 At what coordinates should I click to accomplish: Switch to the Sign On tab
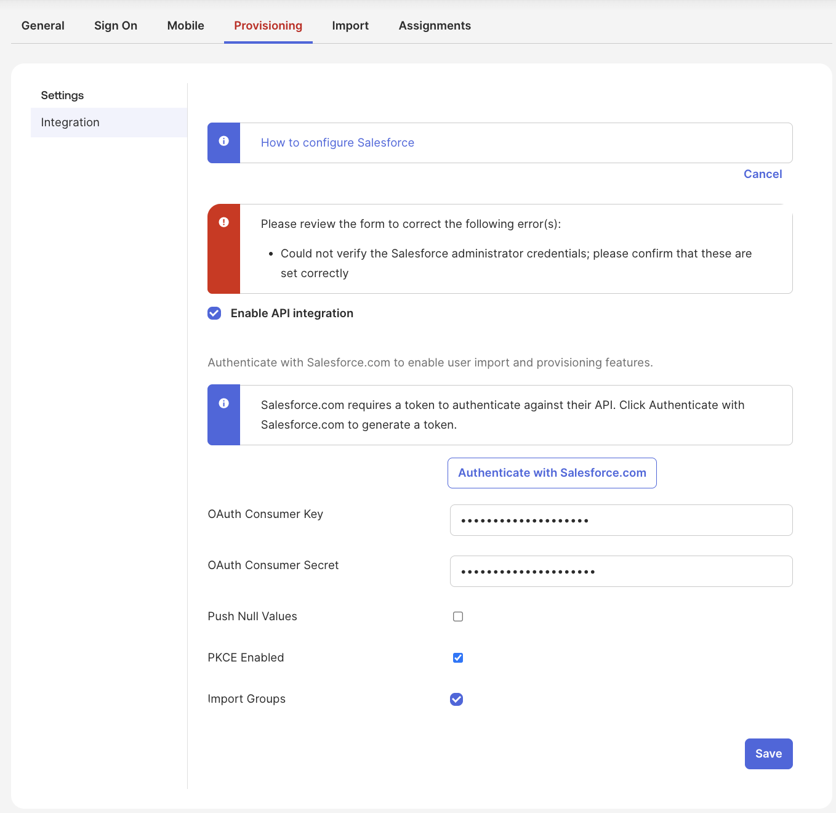(x=116, y=26)
